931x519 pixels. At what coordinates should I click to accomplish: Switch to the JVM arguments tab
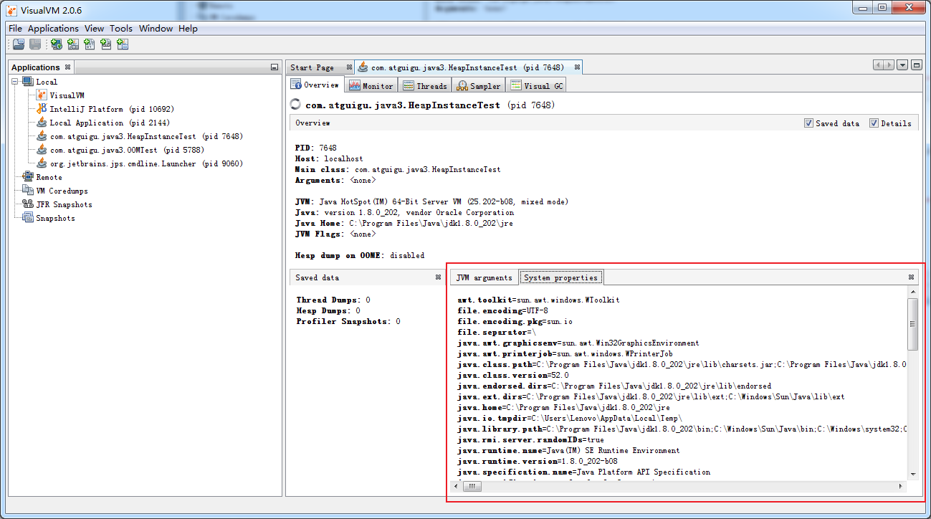coord(484,277)
